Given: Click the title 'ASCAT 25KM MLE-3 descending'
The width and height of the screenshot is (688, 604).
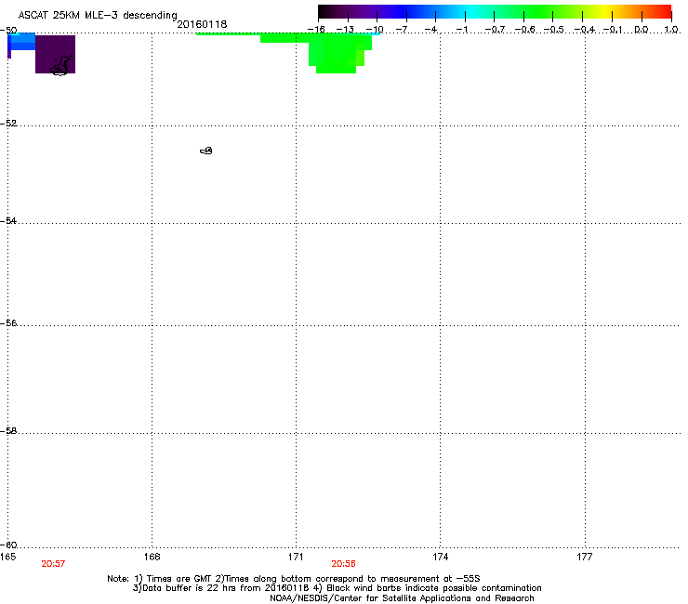Looking at the screenshot, I should click(98, 15).
